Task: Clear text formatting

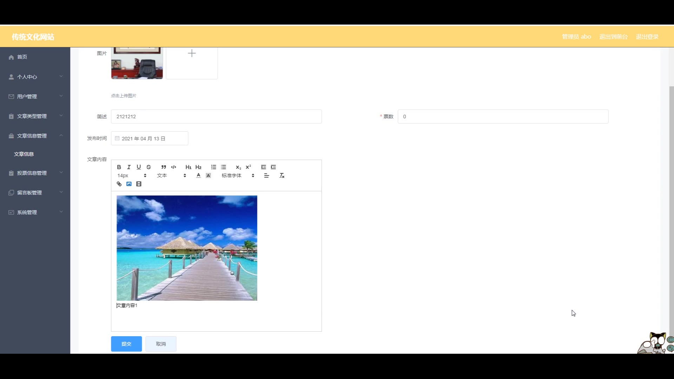Action: pyautogui.click(x=282, y=175)
